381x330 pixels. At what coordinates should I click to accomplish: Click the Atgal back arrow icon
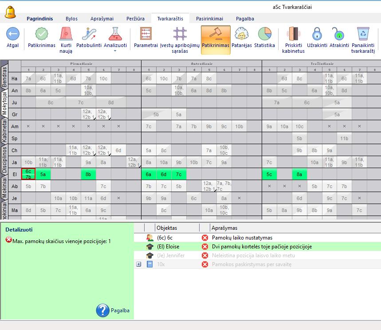tap(12, 34)
